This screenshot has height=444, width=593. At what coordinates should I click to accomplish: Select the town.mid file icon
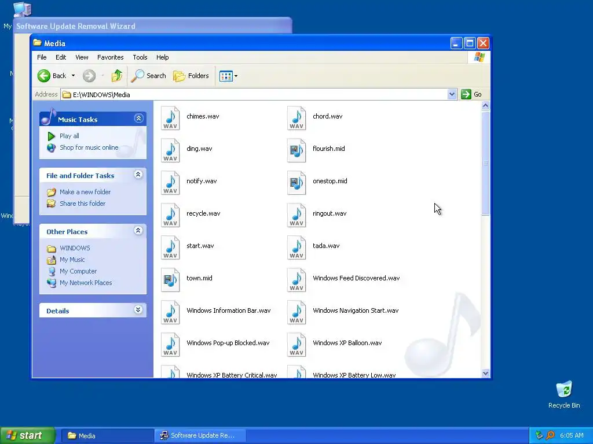click(x=170, y=280)
